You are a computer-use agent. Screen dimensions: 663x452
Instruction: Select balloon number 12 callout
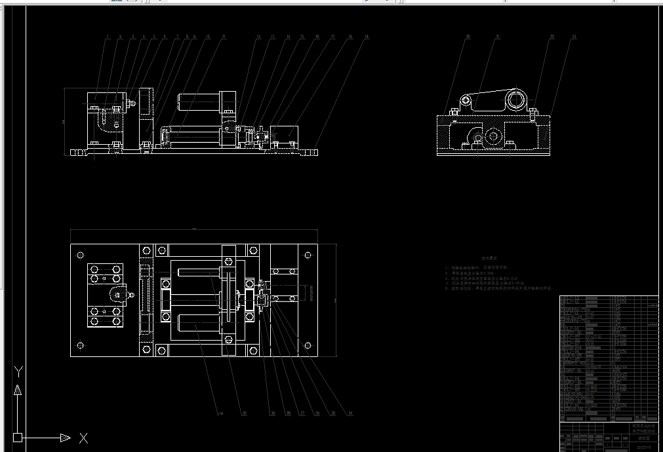click(258, 37)
